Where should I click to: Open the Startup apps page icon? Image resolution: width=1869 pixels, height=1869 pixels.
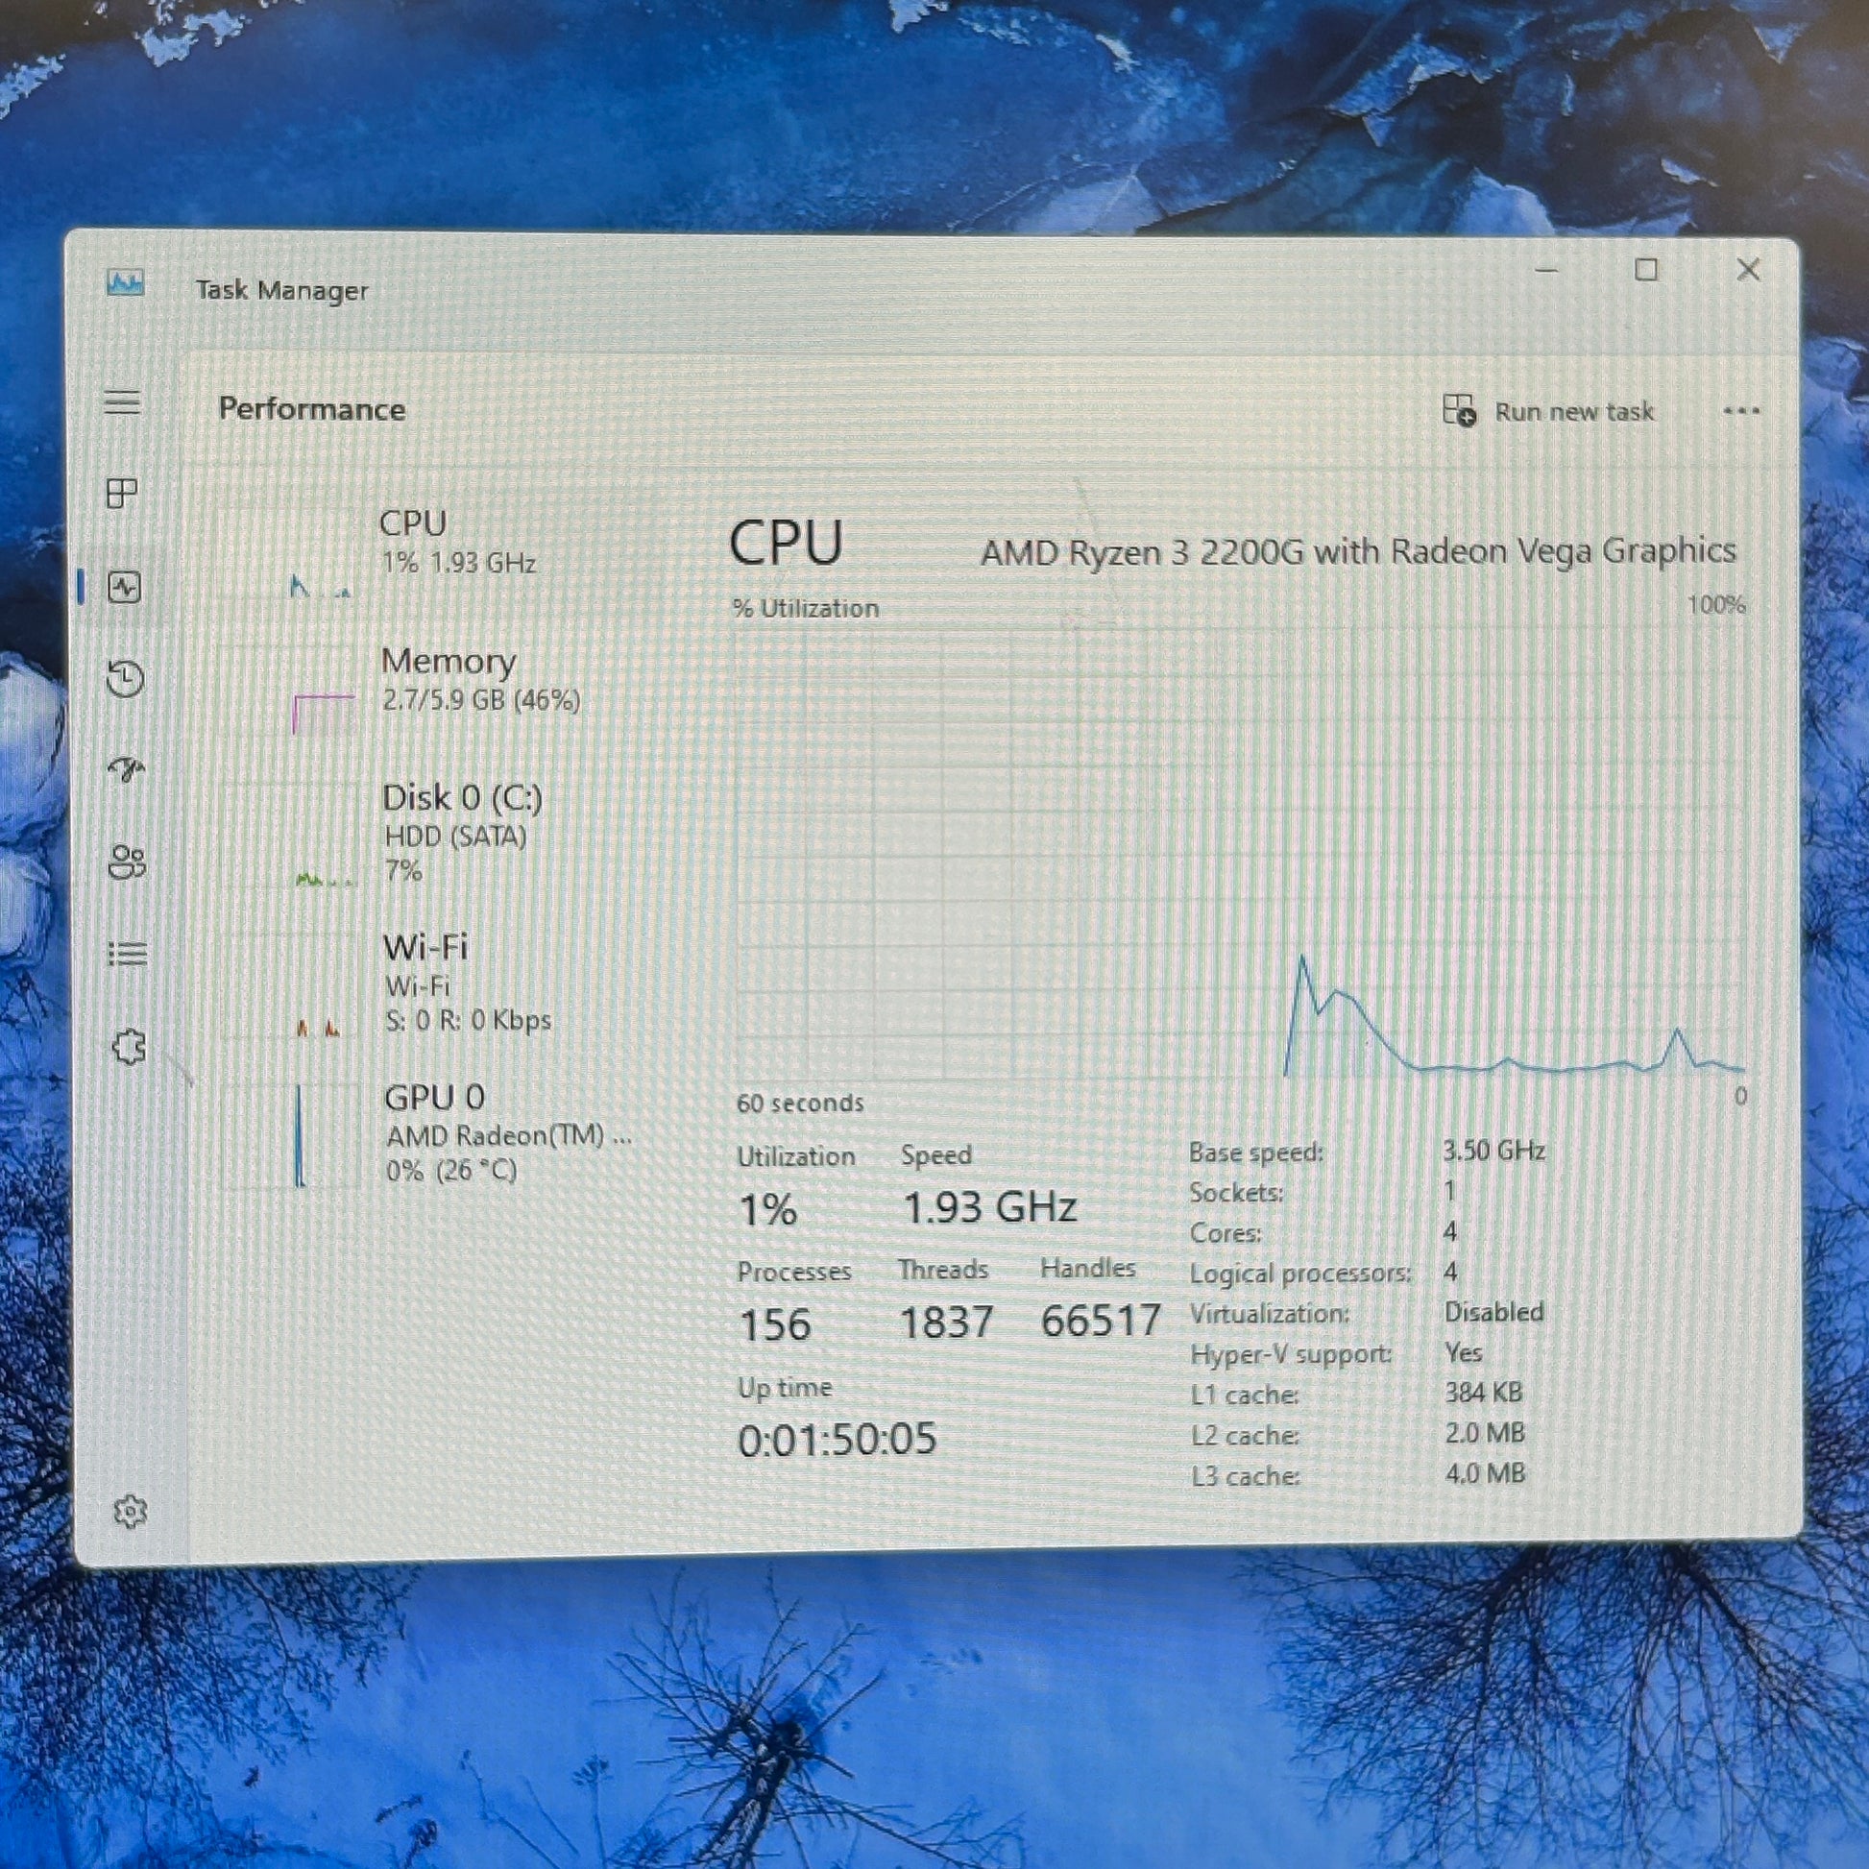(x=126, y=770)
